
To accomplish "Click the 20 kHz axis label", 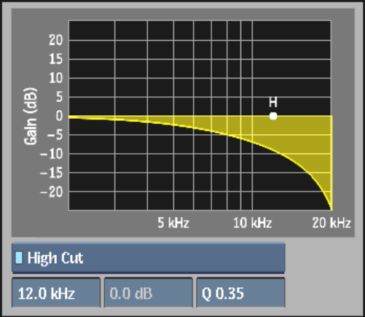I will 331,222.
